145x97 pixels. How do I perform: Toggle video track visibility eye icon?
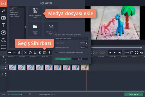tap(6, 66)
